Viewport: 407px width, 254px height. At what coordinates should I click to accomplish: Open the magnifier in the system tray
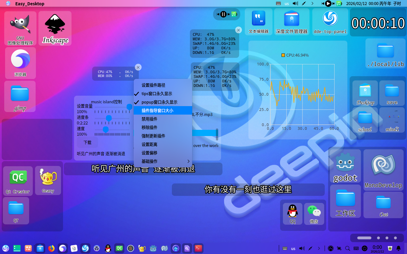pyautogui.click(x=347, y=249)
